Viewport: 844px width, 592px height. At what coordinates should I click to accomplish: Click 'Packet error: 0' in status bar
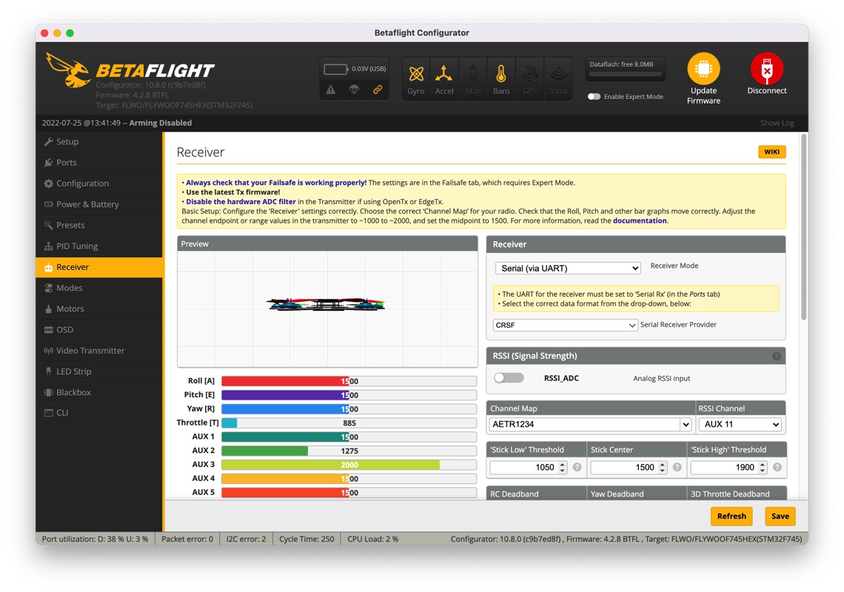pyautogui.click(x=187, y=539)
